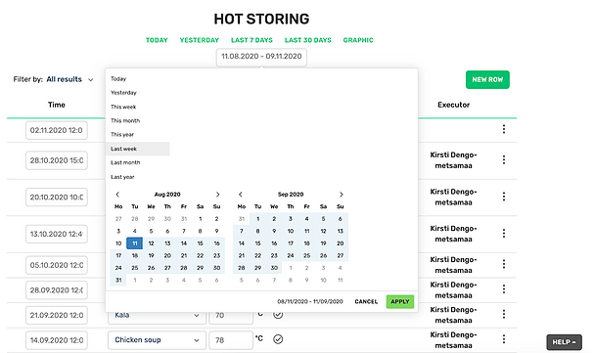Go to previous month on Sep 2020 calendar
Screen dimensions: 594x353
click(240, 194)
